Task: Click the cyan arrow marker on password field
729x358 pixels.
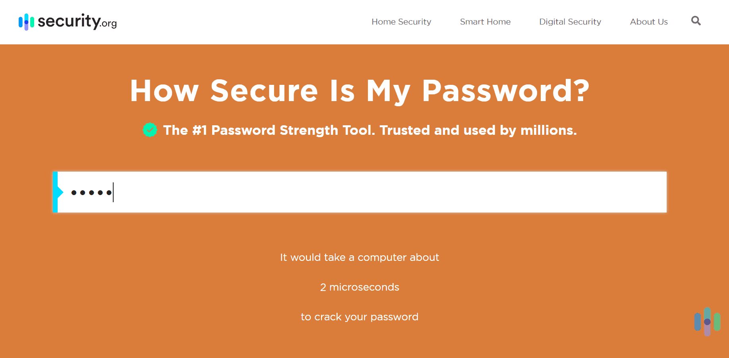Action: point(58,192)
